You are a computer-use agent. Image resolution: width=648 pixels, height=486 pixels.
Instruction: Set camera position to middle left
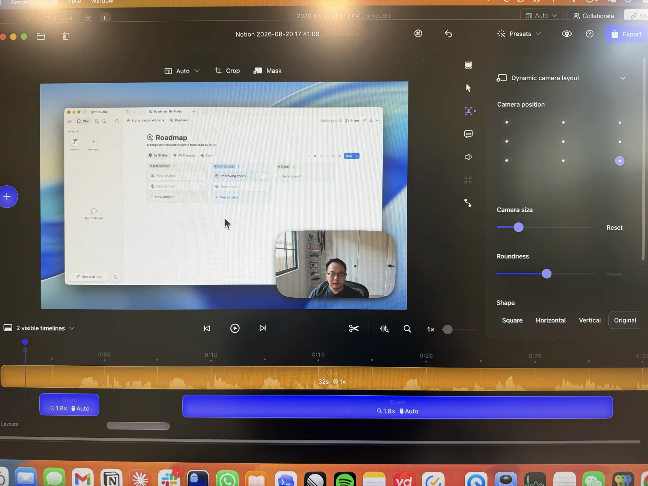tap(507, 141)
